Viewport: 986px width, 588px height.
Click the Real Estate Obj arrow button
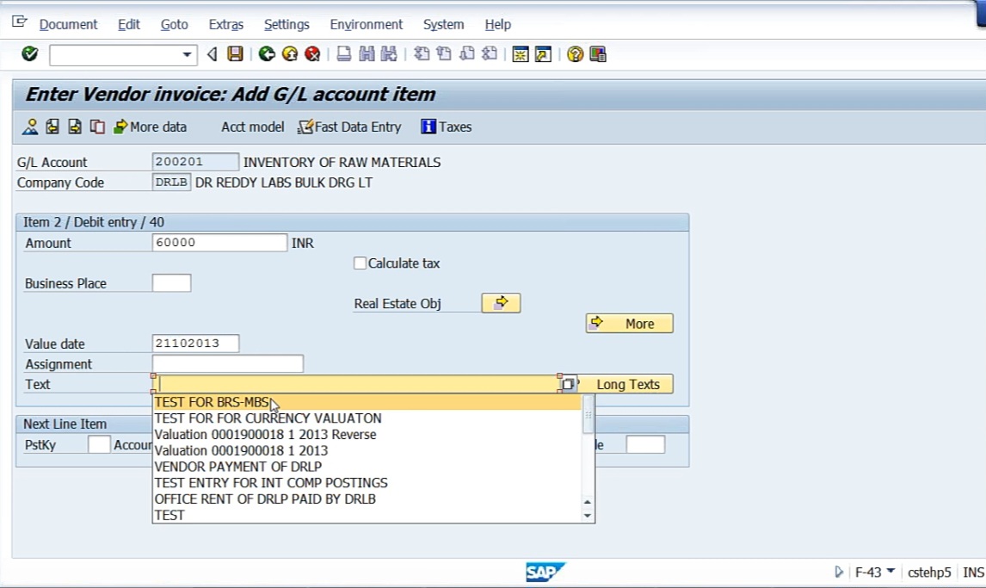501,303
